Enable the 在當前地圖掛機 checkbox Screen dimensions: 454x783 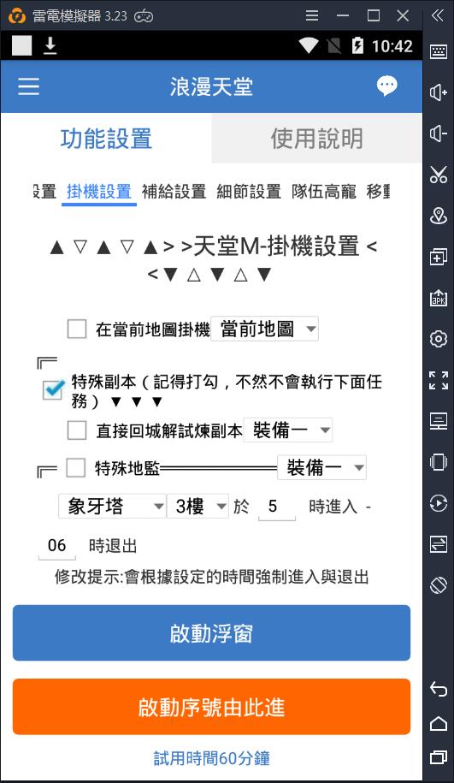coord(77,329)
